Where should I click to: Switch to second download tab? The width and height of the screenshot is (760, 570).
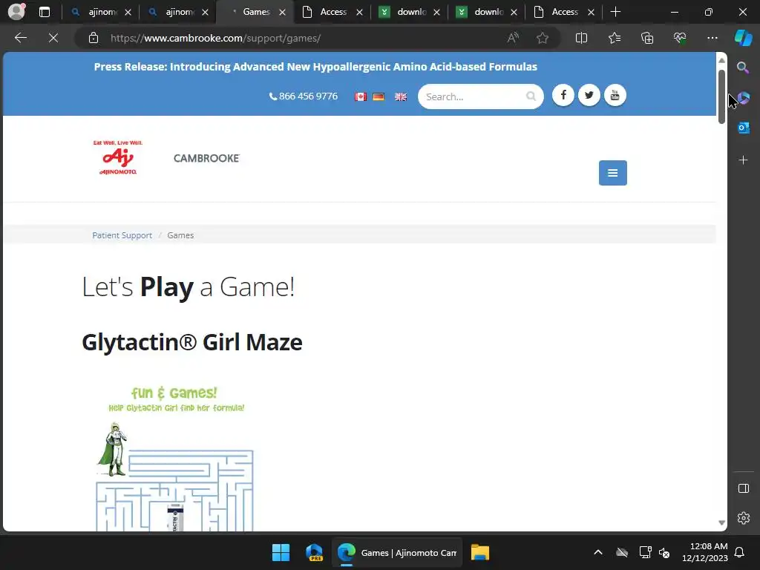pyautogui.click(x=487, y=12)
